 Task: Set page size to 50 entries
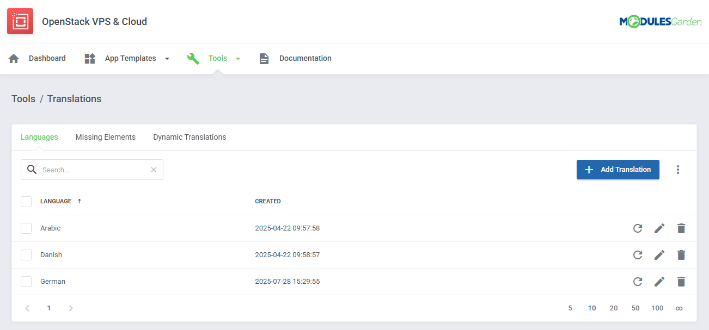pyautogui.click(x=635, y=308)
